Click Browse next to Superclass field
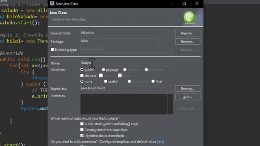Image resolution: width=260 pixels, height=146 pixels. click(x=188, y=88)
